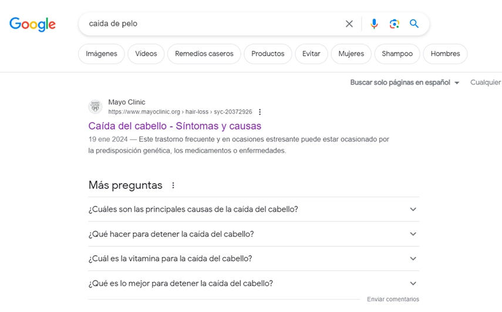
Task: Open Google Lens image search icon
Action: (394, 23)
